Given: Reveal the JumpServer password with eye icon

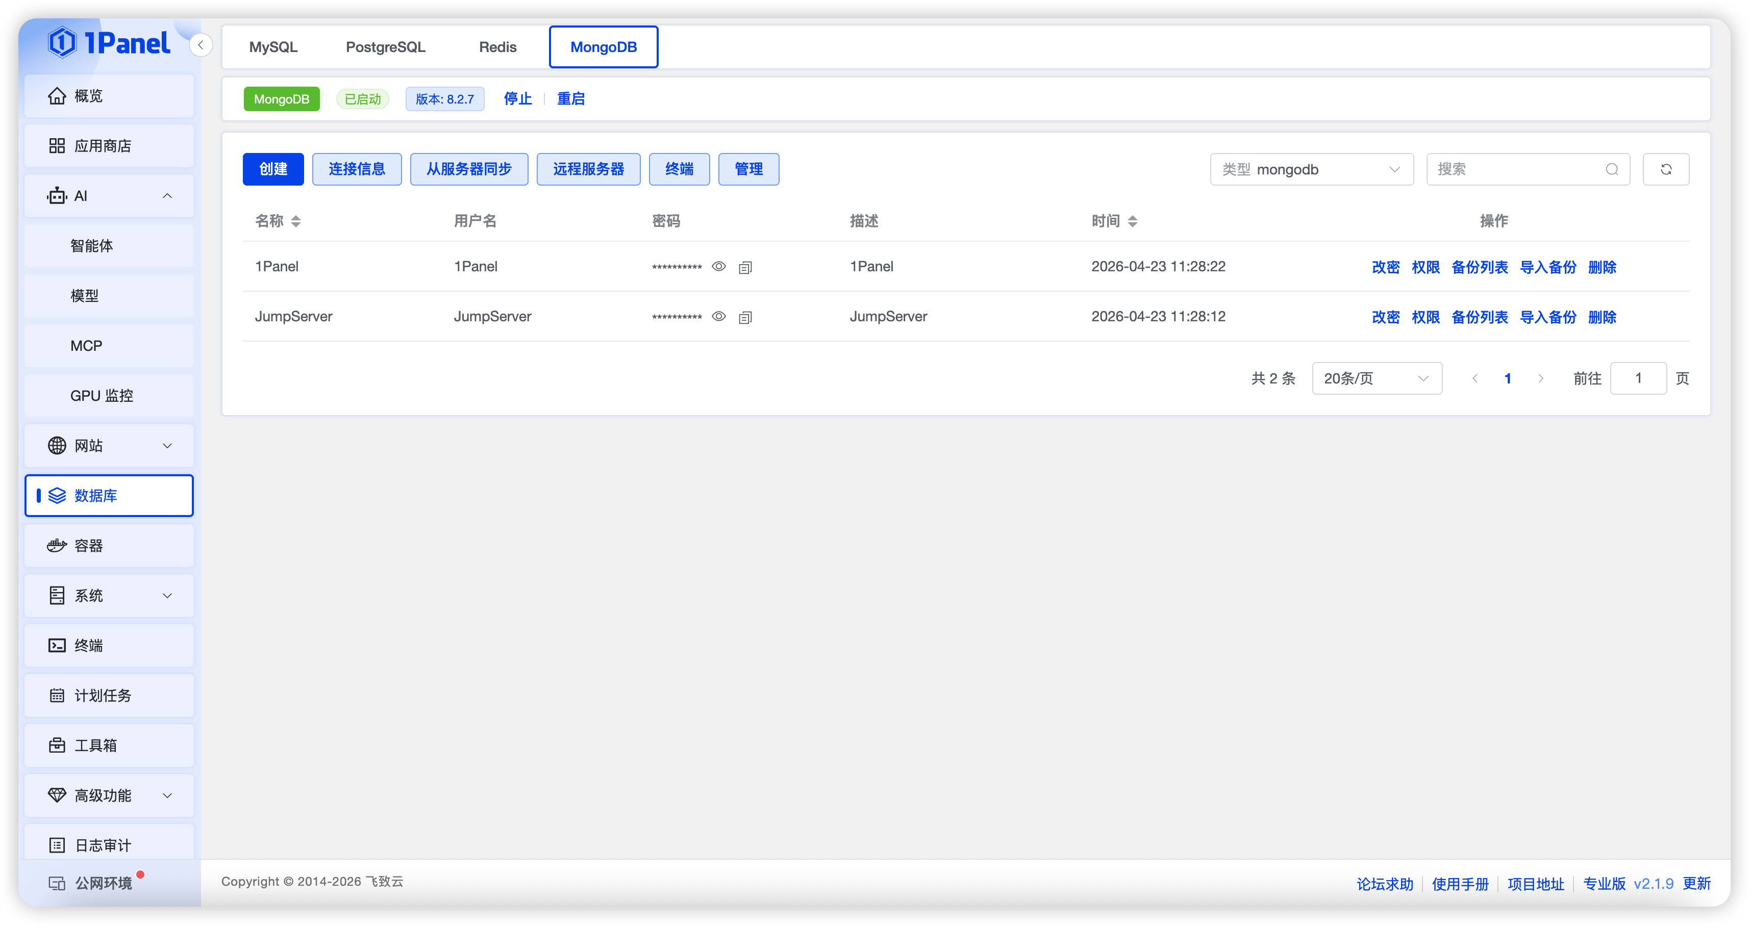Looking at the screenshot, I should (x=719, y=316).
